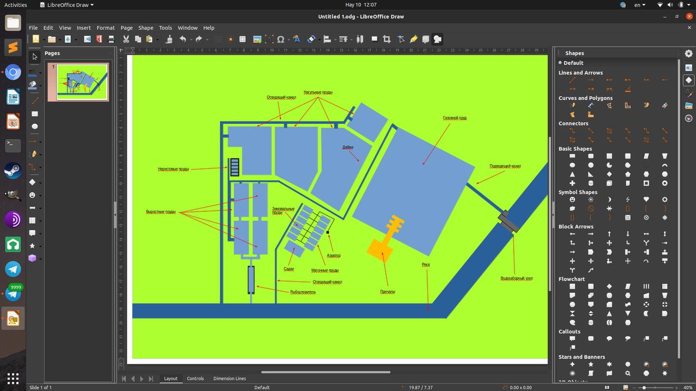
Task: Open the File menu
Action: coord(33,28)
